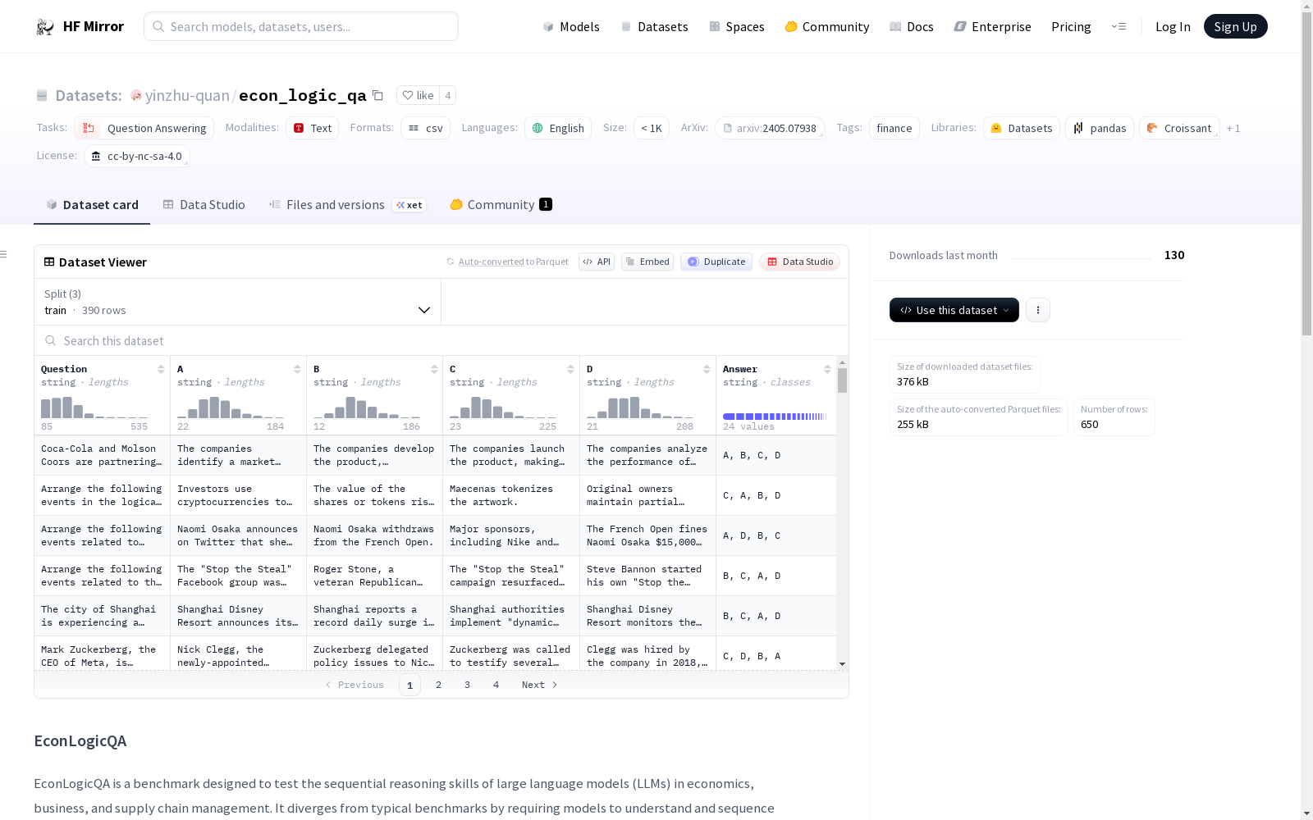Click the Question column lengths histogram

tap(94, 408)
